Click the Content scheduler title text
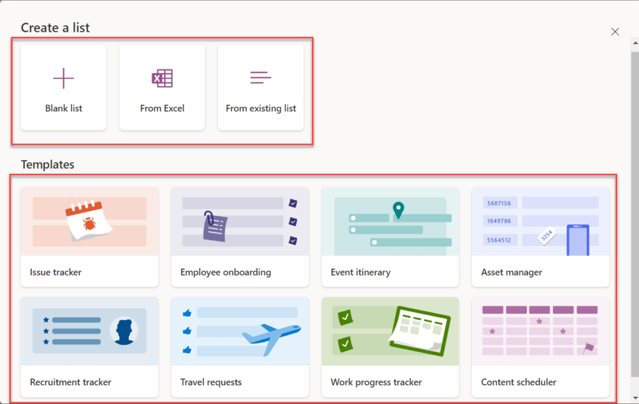 (x=519, y=382)
